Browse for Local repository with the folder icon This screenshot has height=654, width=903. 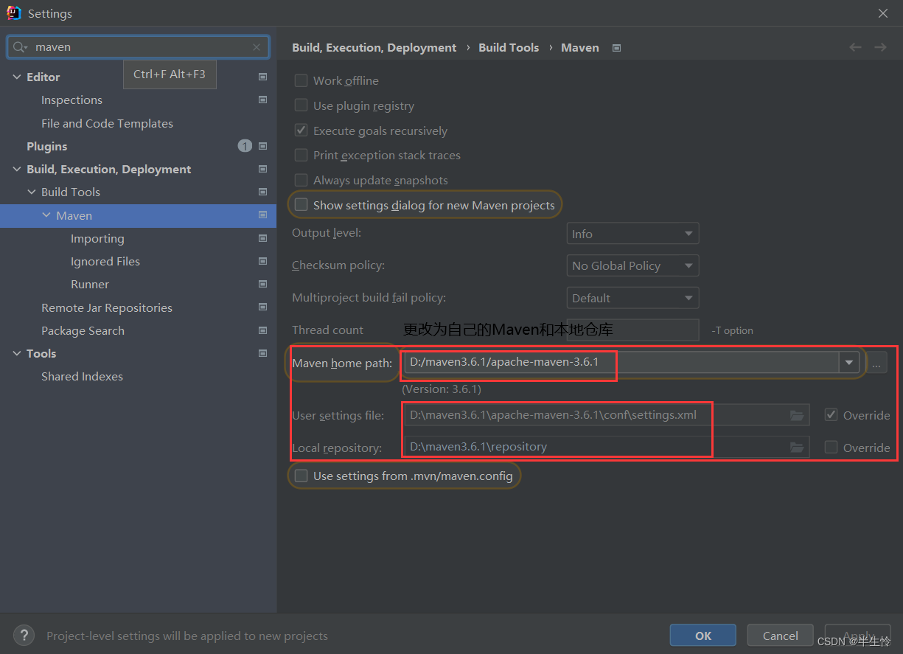pyautogui.click(x=797, y=447)
